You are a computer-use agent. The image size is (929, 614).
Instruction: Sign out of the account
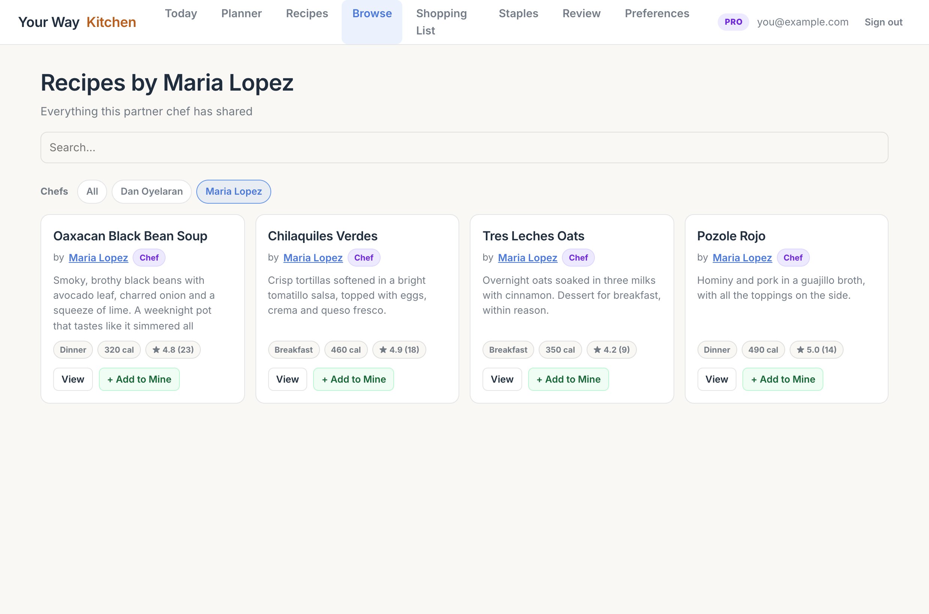(883, 22)
